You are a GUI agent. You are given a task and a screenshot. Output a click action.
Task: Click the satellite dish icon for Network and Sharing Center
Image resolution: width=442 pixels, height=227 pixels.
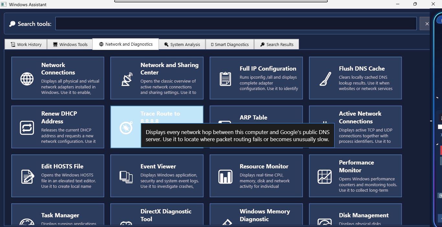(127, 79)
